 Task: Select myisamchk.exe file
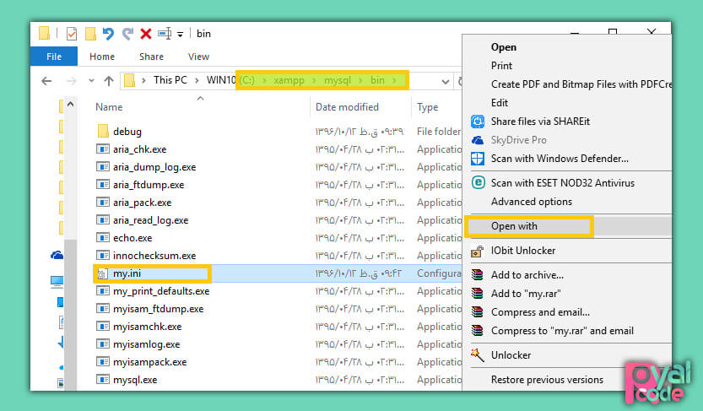[147, 327]
